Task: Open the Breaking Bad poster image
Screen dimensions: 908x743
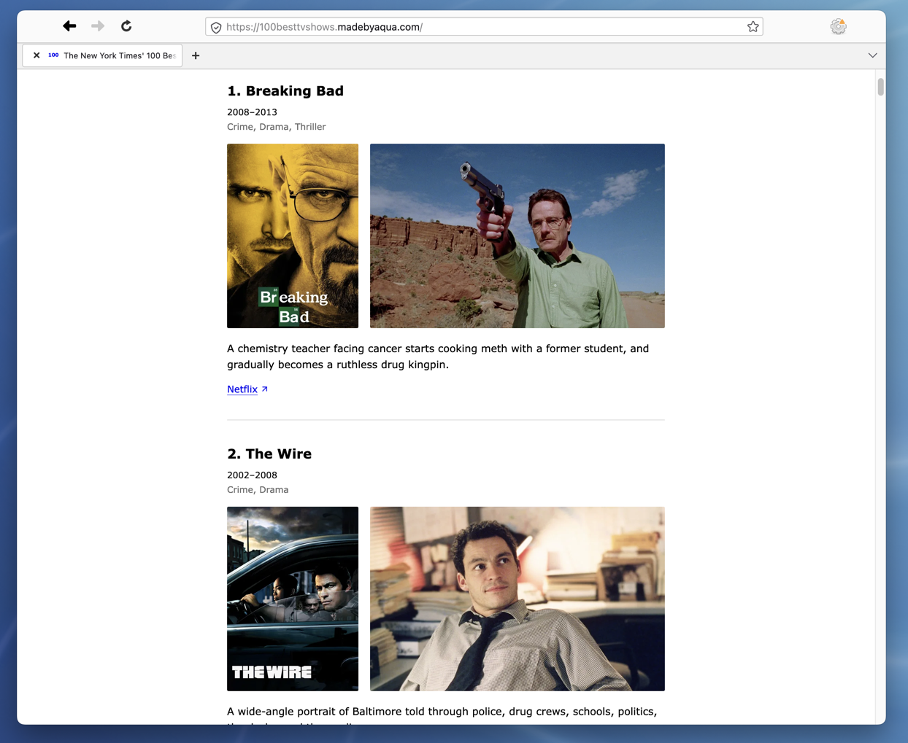Action: click(293, 236)
